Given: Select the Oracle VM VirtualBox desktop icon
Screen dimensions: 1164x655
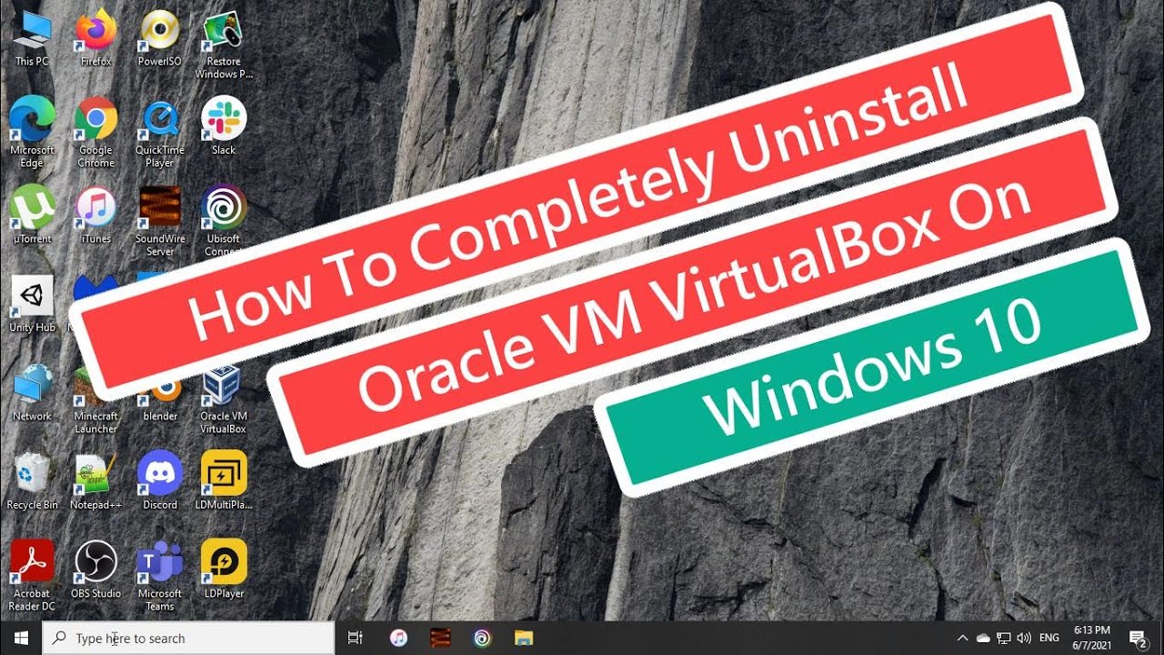Looking at the screenshot, I should coord(223,400).
